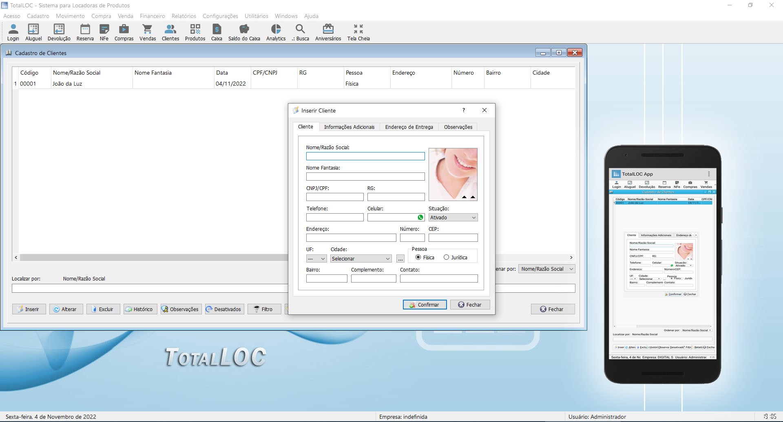
Task: Open the Compras toolbar icon
Action: pyautogui.click(x=124, y=32)
